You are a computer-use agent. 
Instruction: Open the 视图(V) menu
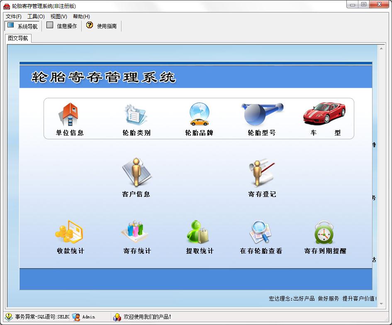point(59,17)
